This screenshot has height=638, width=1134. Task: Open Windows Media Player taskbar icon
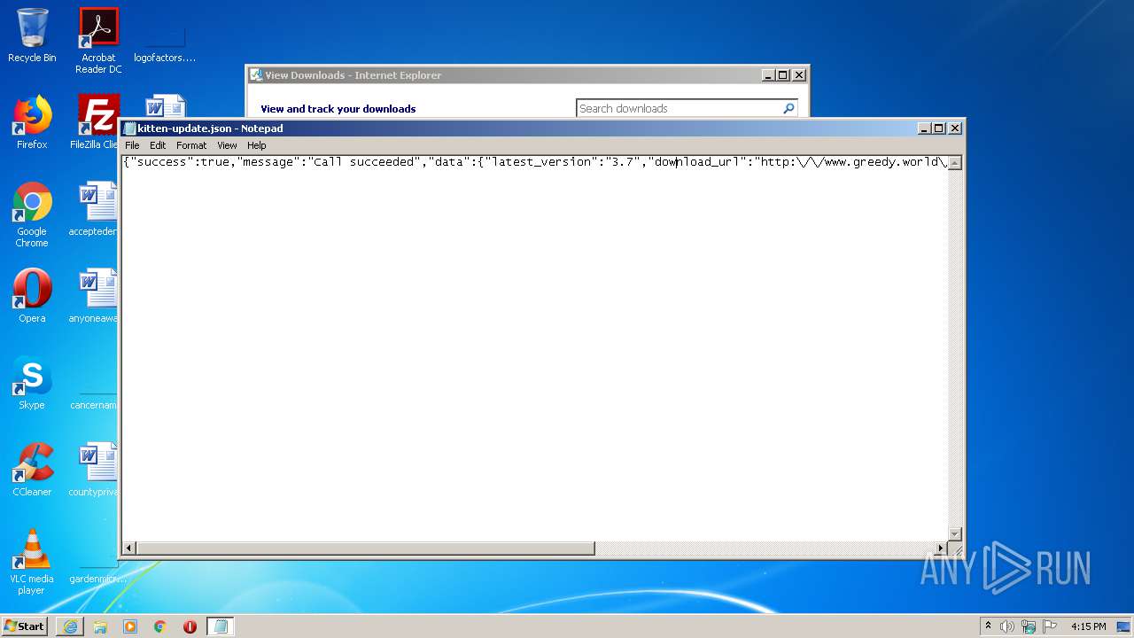(130, 626)
